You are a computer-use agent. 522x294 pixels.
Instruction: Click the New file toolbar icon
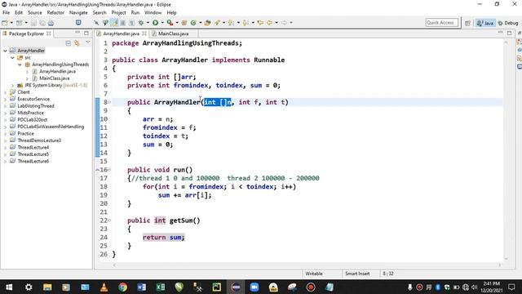click(x=5, y=23)
